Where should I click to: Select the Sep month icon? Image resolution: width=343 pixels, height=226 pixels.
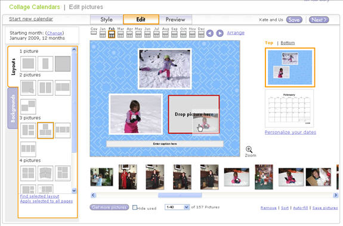174,34
